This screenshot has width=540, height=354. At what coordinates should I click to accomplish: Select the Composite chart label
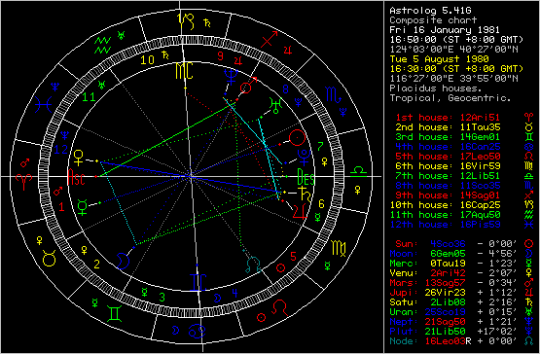point(433,20)
